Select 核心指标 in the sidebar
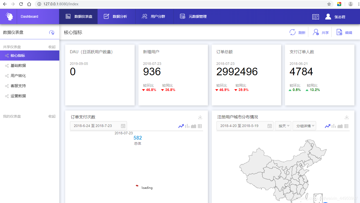The image size is (360, 203). click(x=30, y=56)
